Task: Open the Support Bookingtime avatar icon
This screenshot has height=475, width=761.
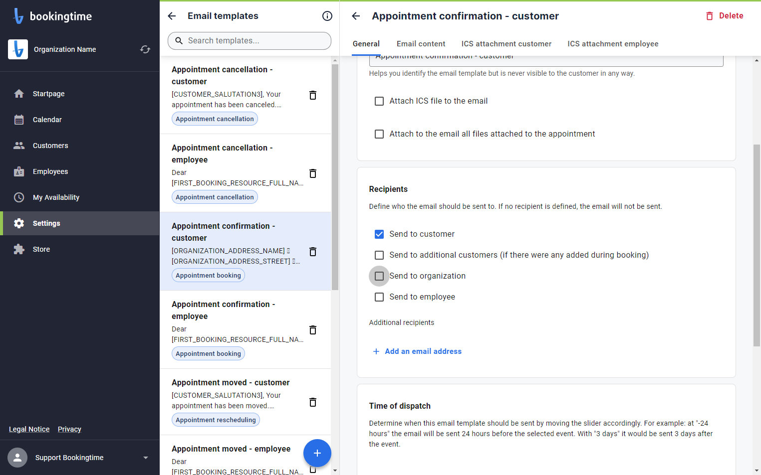Action: coord(17,458)
